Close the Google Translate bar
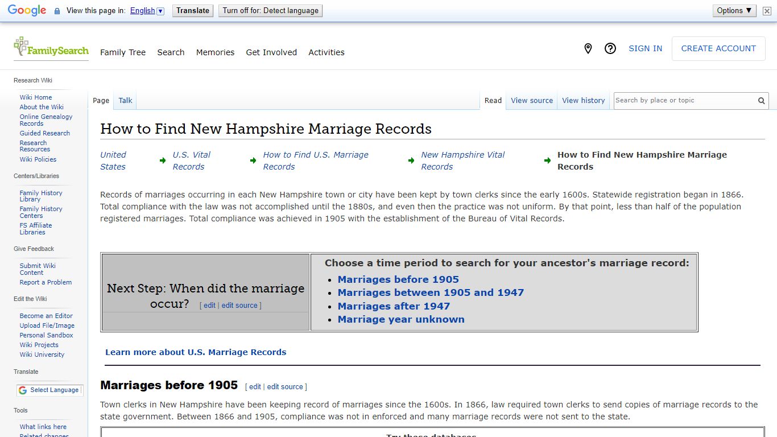This screenshot has width=777, height=437. pos(767,11)
